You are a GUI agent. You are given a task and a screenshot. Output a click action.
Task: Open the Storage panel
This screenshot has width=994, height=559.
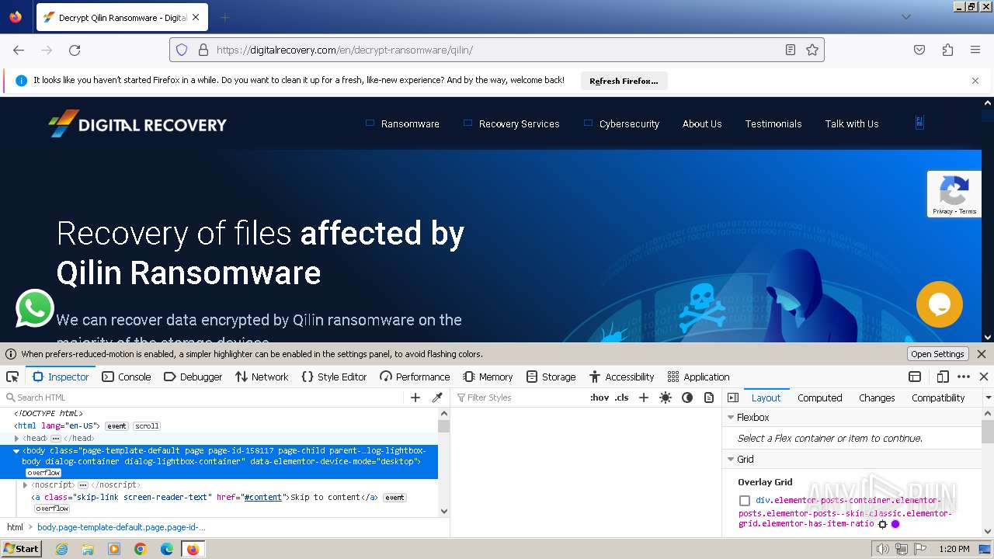[x=551, y=377]
